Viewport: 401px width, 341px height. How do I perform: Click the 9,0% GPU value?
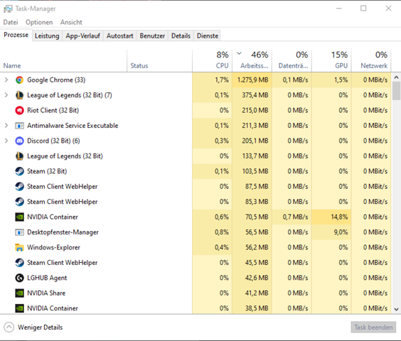[341, 232]
